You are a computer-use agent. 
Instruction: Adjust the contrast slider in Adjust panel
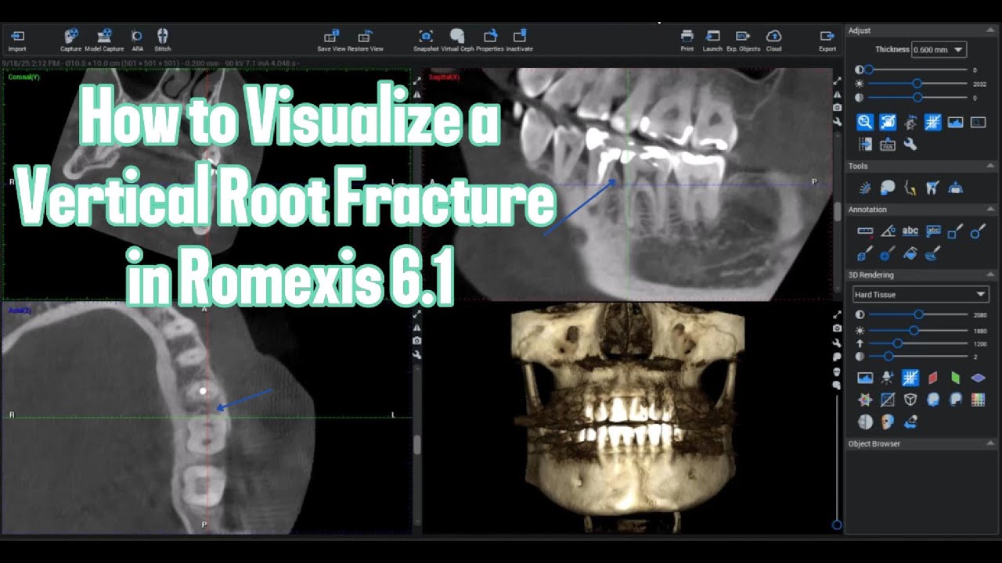click(x=917, y=70)
